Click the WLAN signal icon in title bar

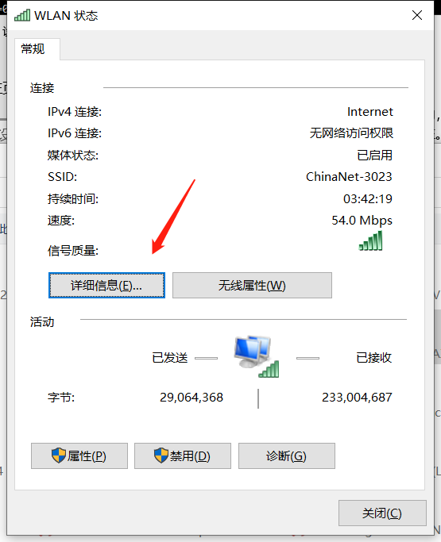tap(22, 16)
